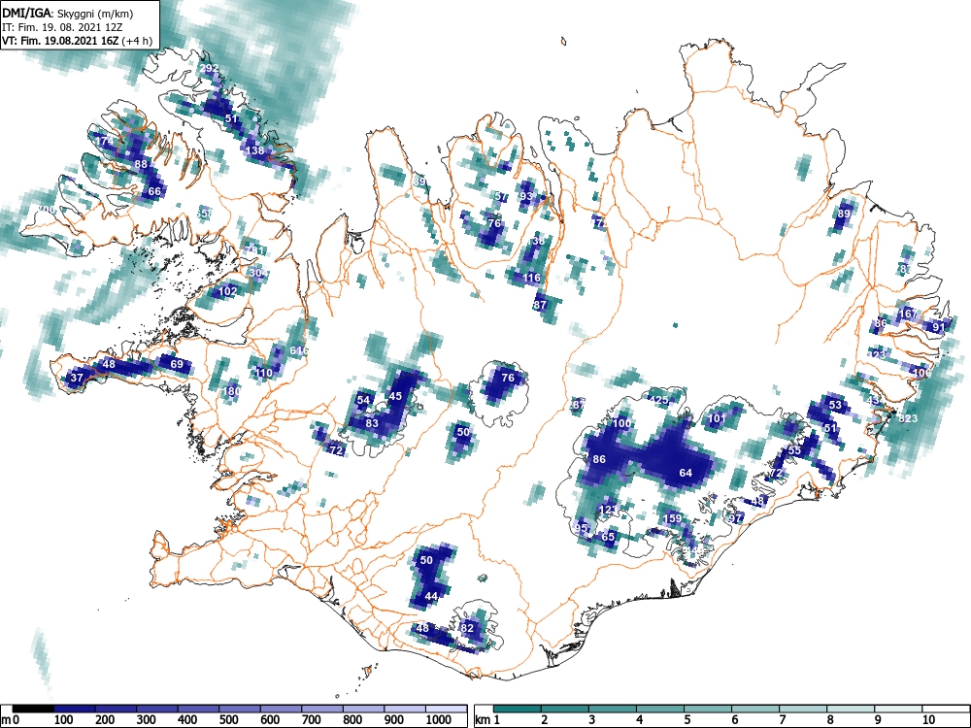Click the visibility value '54' on the map
Image resolution: width=971 pixels, height=728 pixels.
(x=363, y=400)
